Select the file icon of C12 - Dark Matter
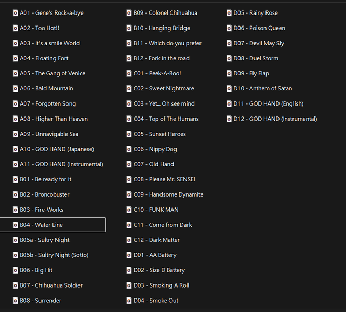 (x=129, y=240)
